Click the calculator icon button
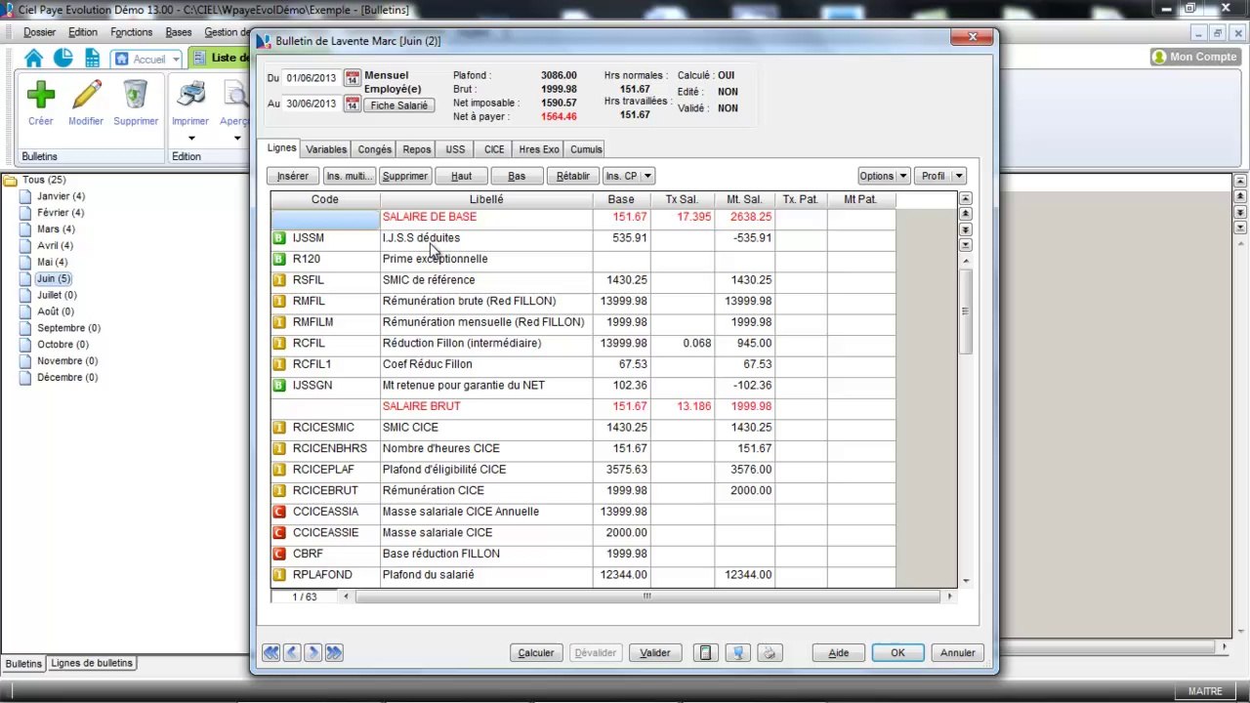The height and width of the screenshot is (703, 1250). pyautogui.click(x=706, y=653)
